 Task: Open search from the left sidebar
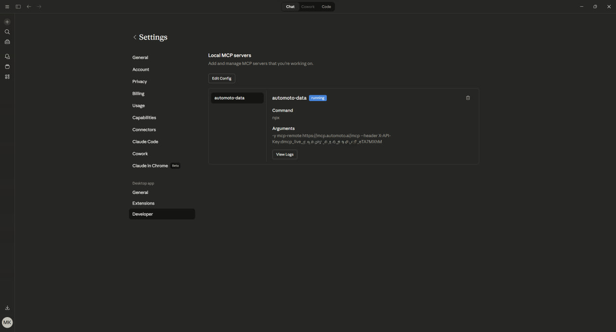7,32
